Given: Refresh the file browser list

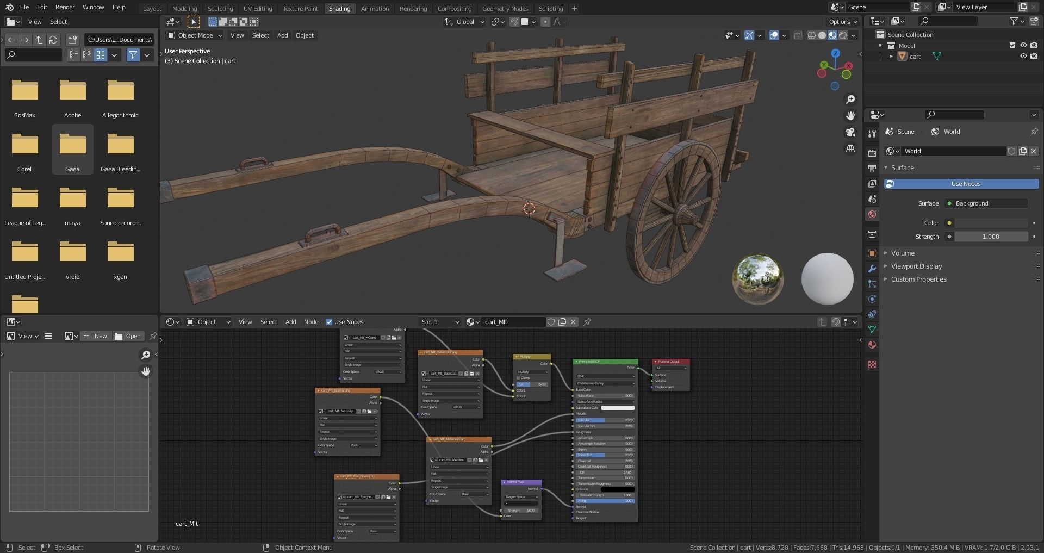Looking at the screenshot, I should (x=53, y=40).
